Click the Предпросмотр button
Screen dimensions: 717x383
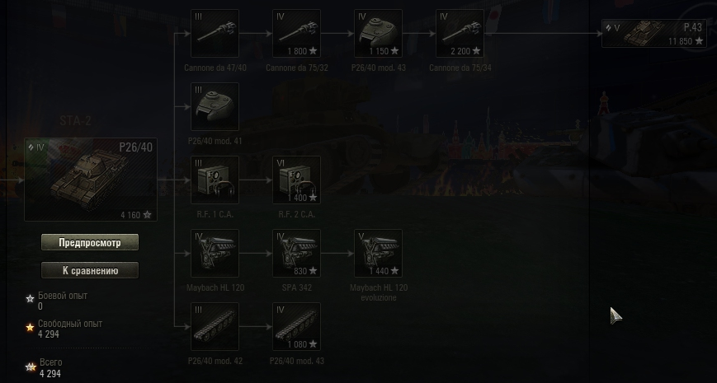(90, 242)
